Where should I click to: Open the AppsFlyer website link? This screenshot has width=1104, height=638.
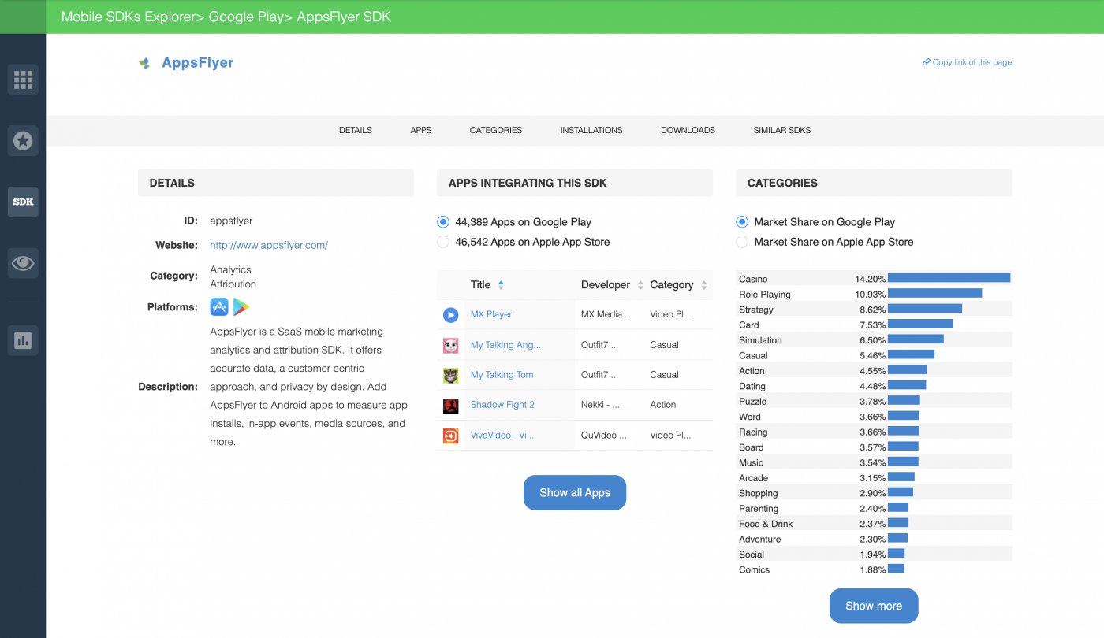tap(268, 245)
